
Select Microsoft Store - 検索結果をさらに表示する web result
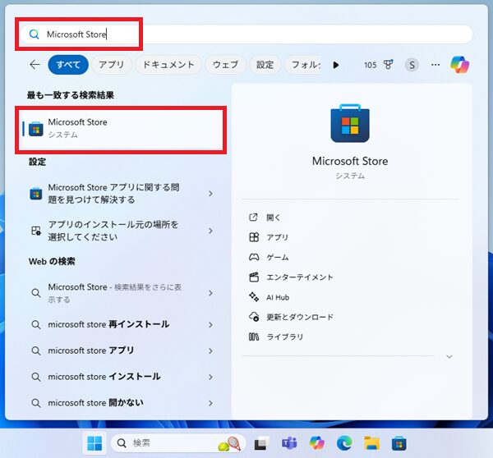point(122,293)
